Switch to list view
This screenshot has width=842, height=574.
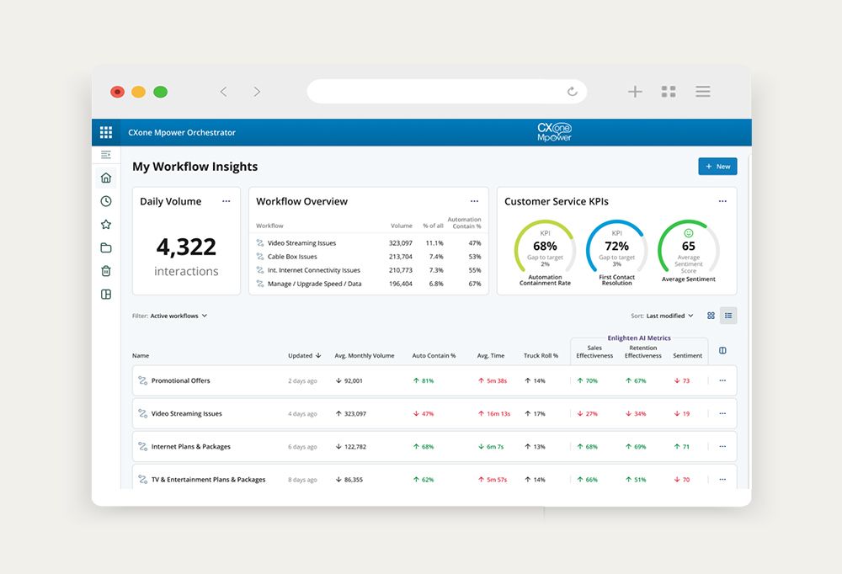click(x=729, y=316)
